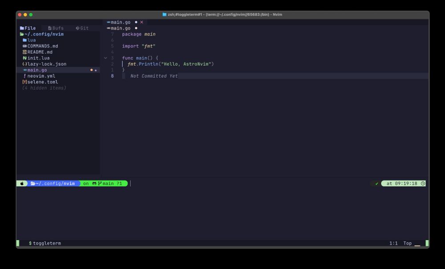Click the fmt.Println line
The image size is (445, 269).
click(x=170, y=64)
